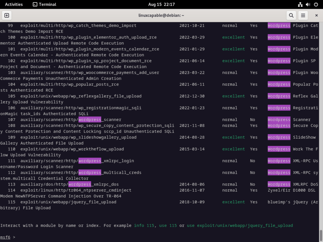Screen dimensions: 323x242
Task: Click 'use exploit/unix/webapp/jquery_file_upload' example text
Action: [240, 225]
